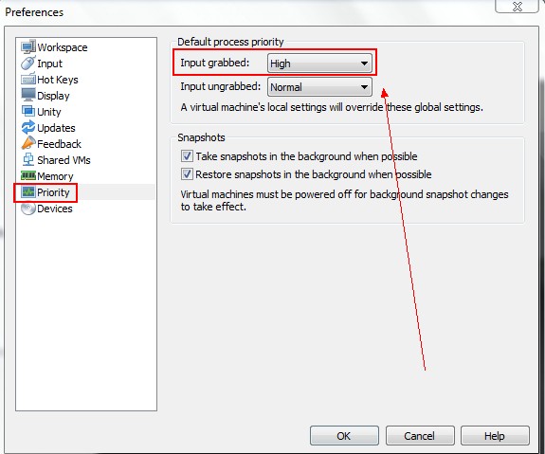
Task: Select the Memory RAM chip icon
Action: tap(28, 175)
